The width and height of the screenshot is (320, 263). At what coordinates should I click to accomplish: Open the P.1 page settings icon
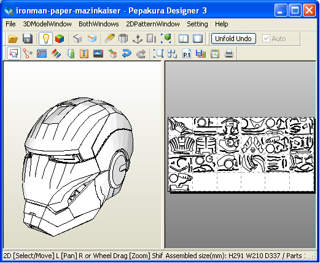187,54
